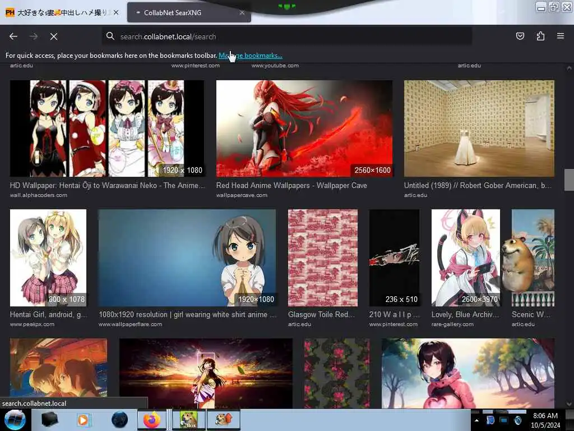Screen dimensions: 574x431
Task: Open the 800 x 1078 two girls thumbnail
Action: (x=48, y=258)
